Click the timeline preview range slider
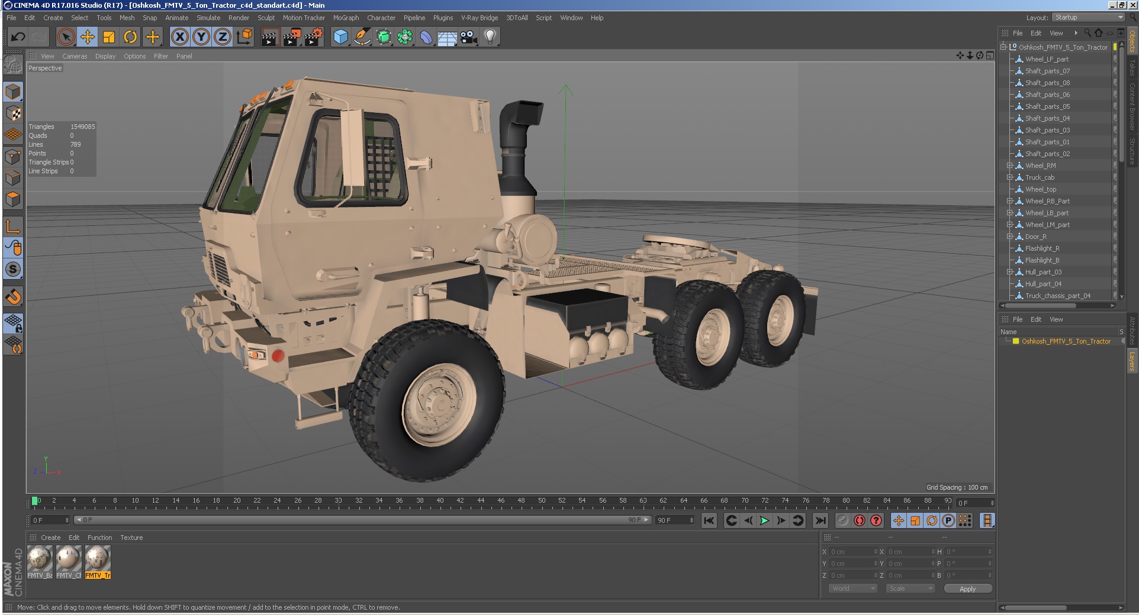 pos(363,520)
